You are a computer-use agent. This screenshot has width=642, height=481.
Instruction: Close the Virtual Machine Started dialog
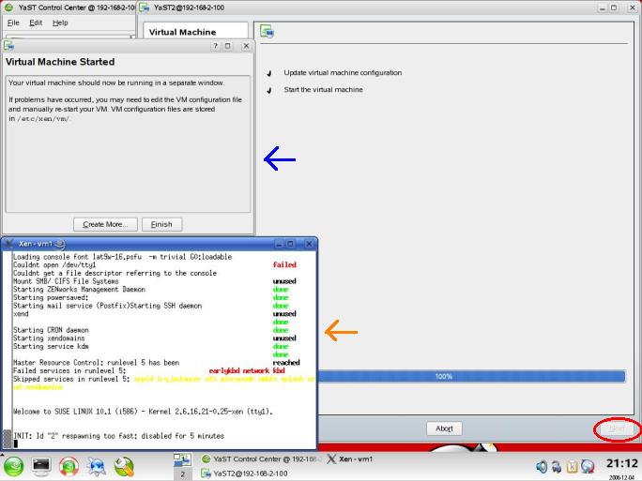coord(246,46)
